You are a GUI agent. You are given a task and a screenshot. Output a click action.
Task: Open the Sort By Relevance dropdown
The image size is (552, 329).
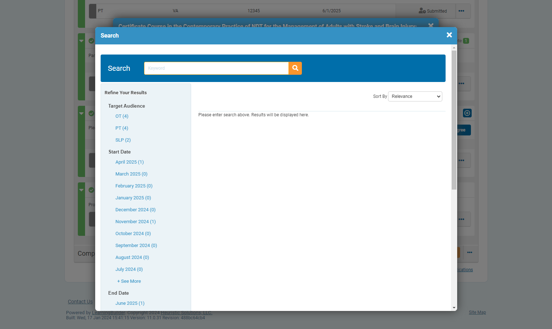(x=415, y=96)
